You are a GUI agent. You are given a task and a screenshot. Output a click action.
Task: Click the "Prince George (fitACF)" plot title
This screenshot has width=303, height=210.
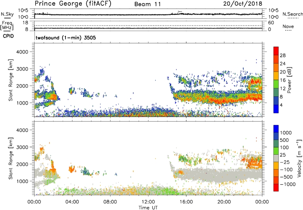point(73,4)
